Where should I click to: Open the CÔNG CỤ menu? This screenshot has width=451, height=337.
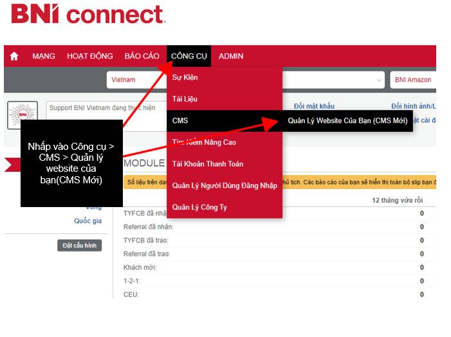(189, 56)
